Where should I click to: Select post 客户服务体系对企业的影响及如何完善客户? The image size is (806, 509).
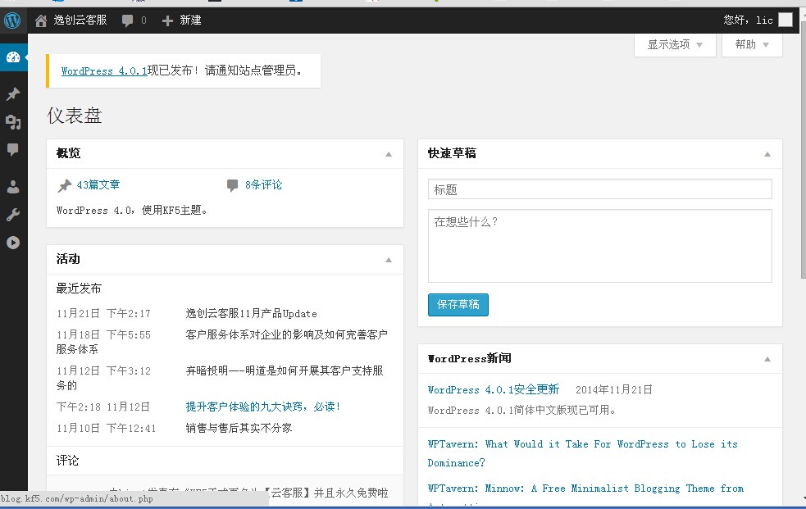click(286, 335)
